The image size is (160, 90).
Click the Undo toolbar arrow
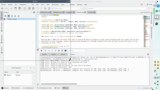tap(37, 8)
